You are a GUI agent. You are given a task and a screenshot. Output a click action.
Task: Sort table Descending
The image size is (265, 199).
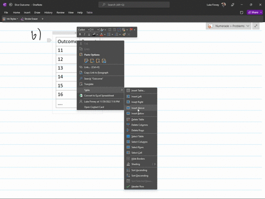(141, 176)
